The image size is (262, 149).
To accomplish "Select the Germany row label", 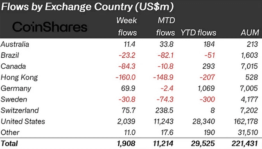I will click(16, 88).
